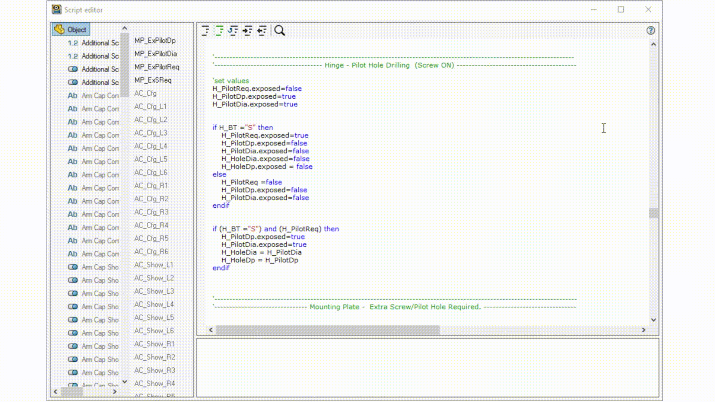Click the Script editor title bar icon
715x402 pixels.
(56, 10)
